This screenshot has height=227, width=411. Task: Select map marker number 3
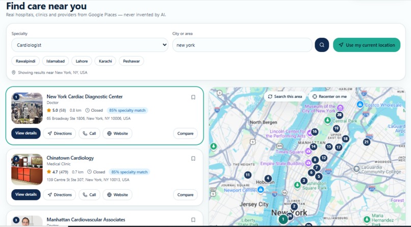pos(304,181)
